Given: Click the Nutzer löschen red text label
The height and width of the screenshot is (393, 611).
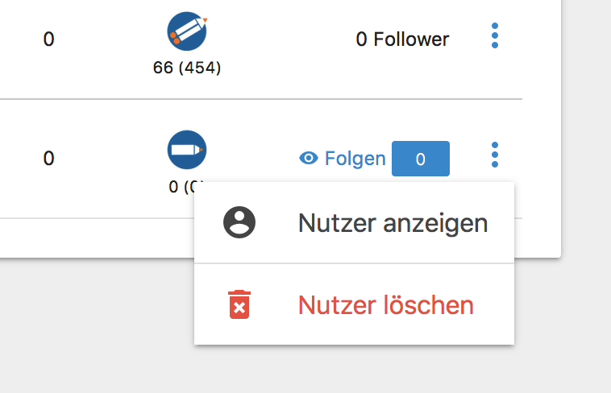Looking at the screenshot, I should [x=386, y=305].
